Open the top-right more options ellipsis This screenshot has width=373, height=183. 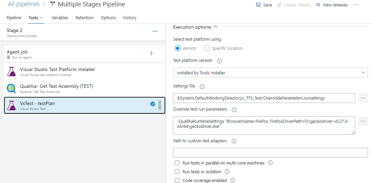(x=356, y=5)
